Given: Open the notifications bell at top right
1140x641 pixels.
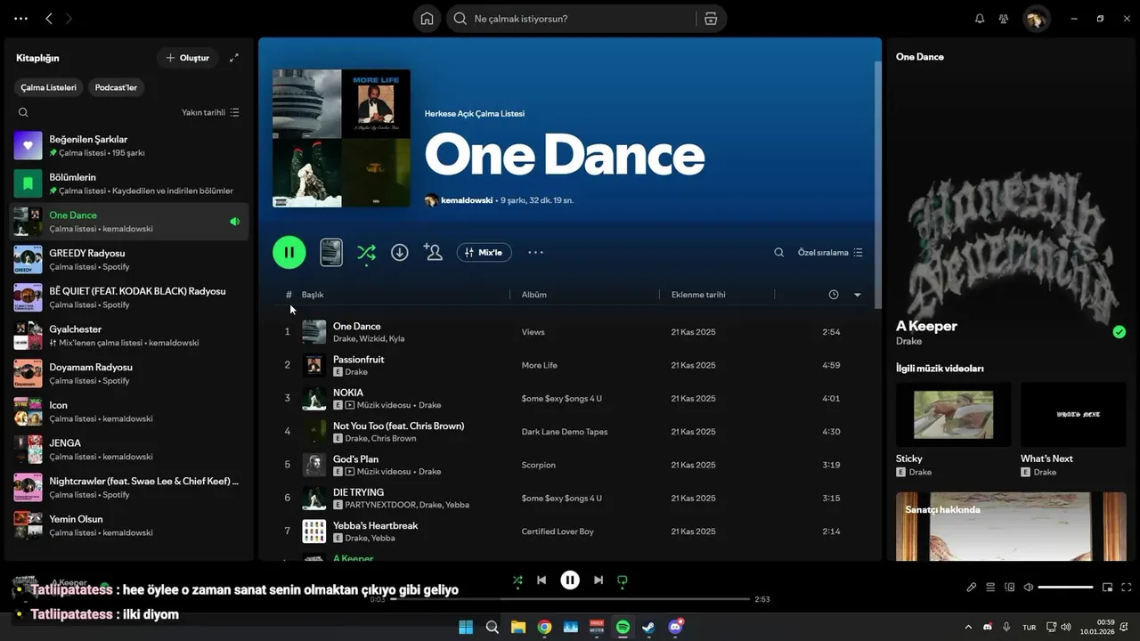Looking at the screenshot, I should (980, 19).
